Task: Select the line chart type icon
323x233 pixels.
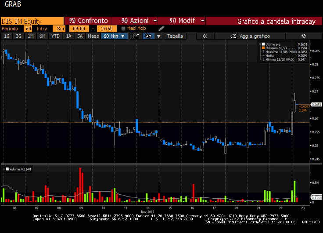Action: pos(136,36)
